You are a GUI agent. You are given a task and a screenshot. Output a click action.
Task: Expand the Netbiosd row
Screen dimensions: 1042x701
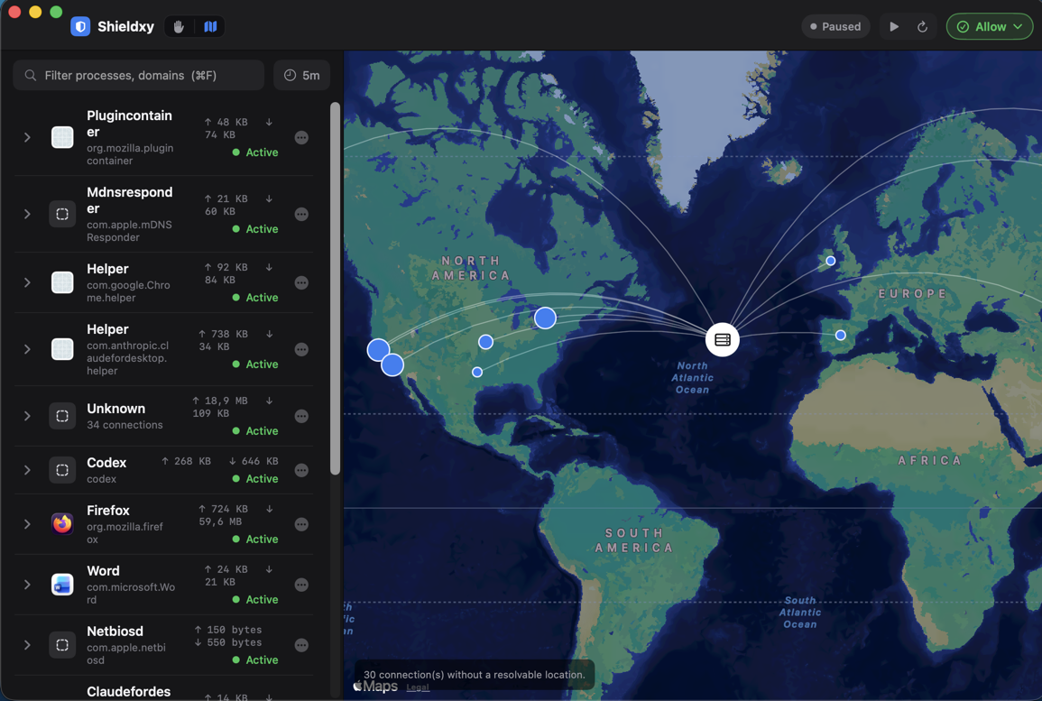click(x=27, y=645)
